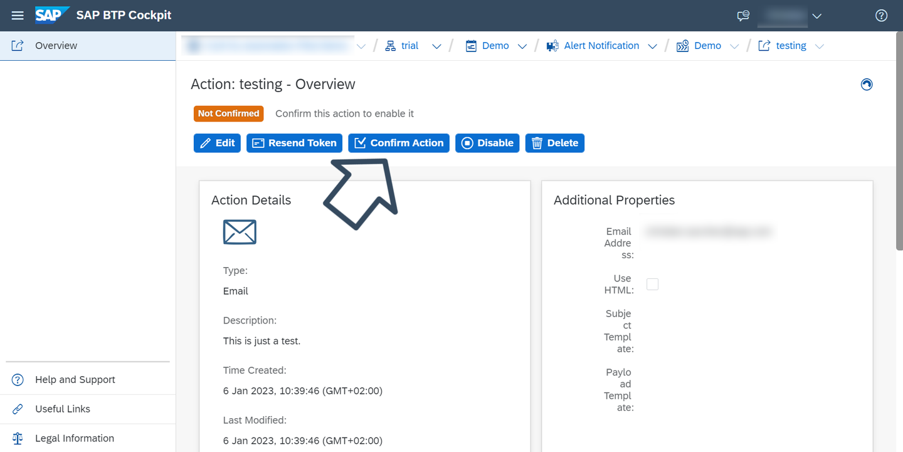Click the Not Confirmed status badge
Viewport: 903px width, 452px height.
[229, 113]
